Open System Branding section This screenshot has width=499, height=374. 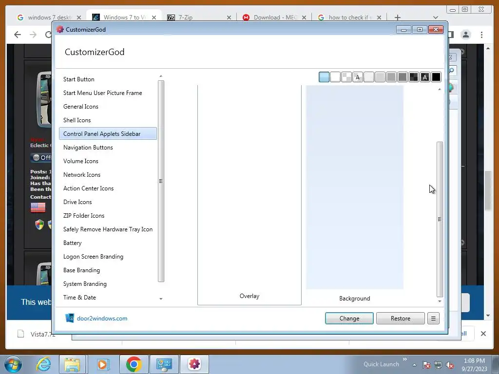click(x=85, y=284)
